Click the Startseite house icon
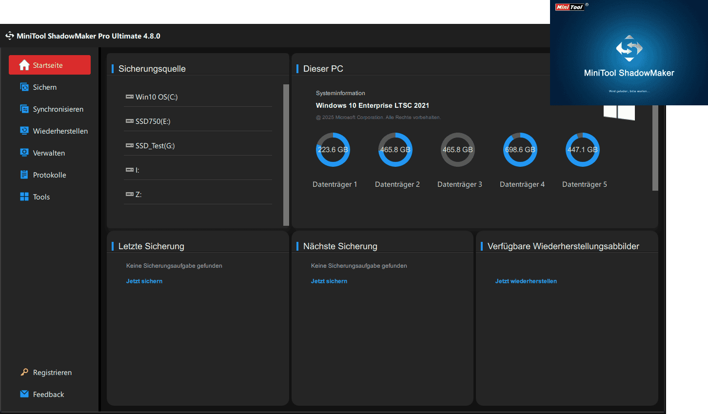 [x=24, y=65]
